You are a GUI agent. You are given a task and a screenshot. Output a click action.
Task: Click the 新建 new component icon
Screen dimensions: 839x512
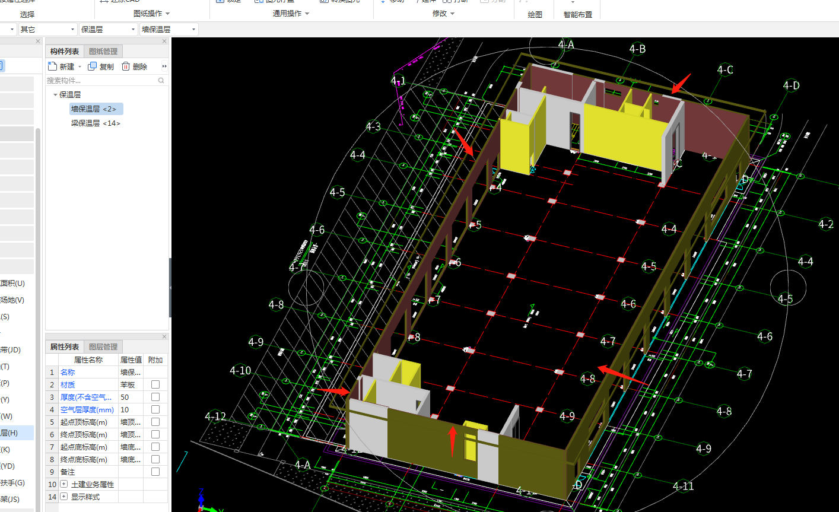coord(53,66)
